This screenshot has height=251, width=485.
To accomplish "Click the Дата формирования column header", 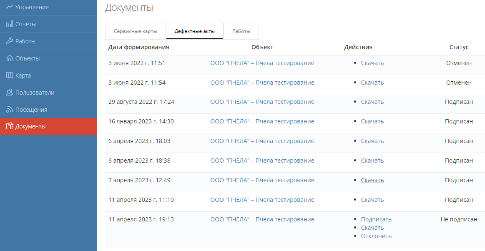I will 138,47.
